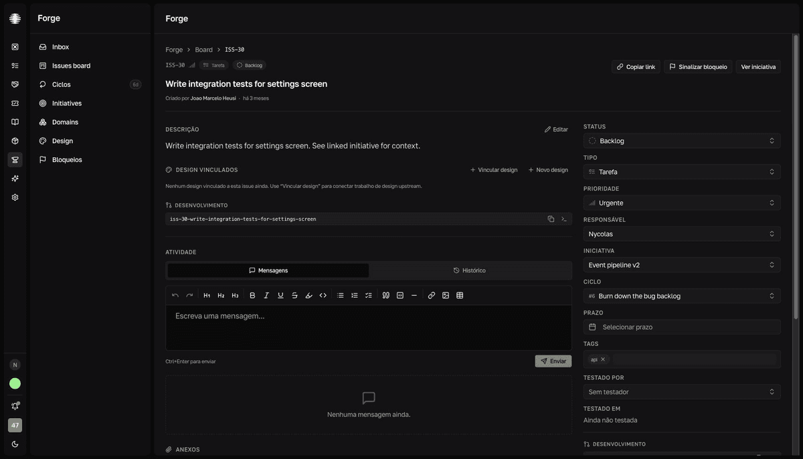The height and width of the screenshot is (459, 803).
Task: Open the sparkles AI icon in the rail
Action: pos(15,178)
